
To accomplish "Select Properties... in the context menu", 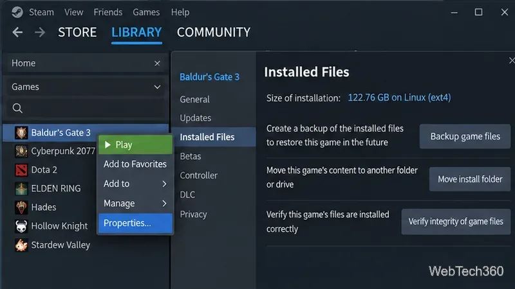I will pos(135,223).
